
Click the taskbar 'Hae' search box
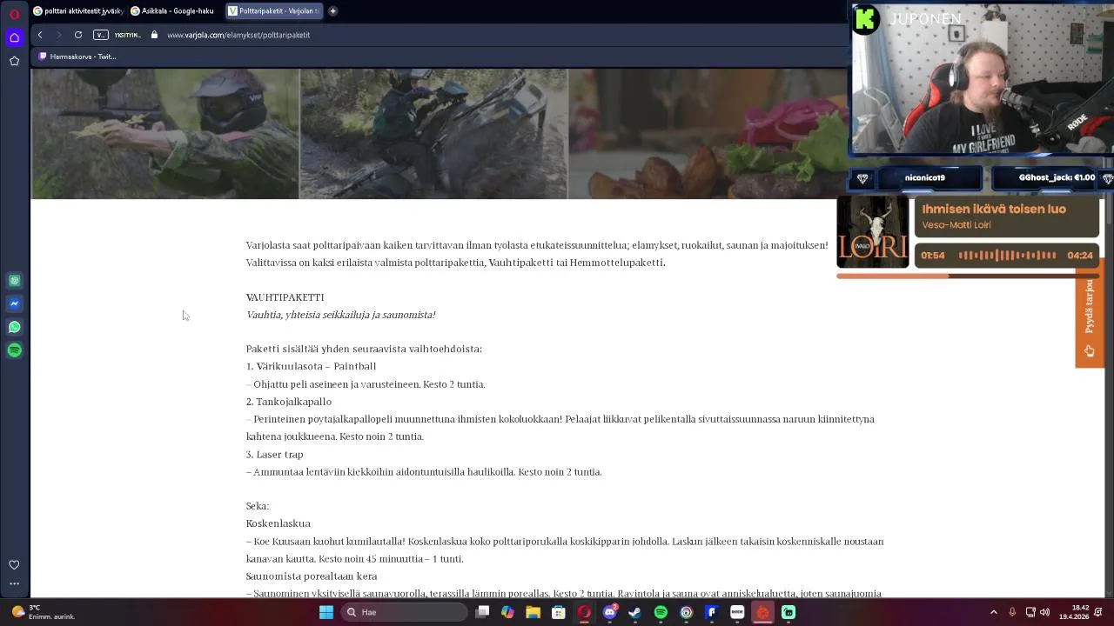[x=404, y=612]
